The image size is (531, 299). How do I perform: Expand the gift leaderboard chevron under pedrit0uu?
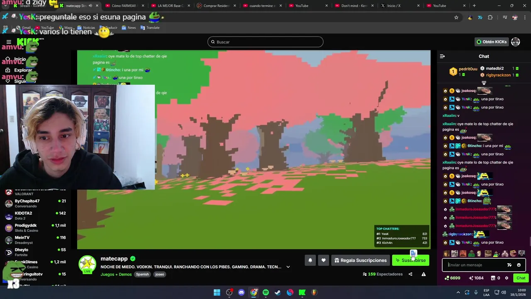[484, 83]
